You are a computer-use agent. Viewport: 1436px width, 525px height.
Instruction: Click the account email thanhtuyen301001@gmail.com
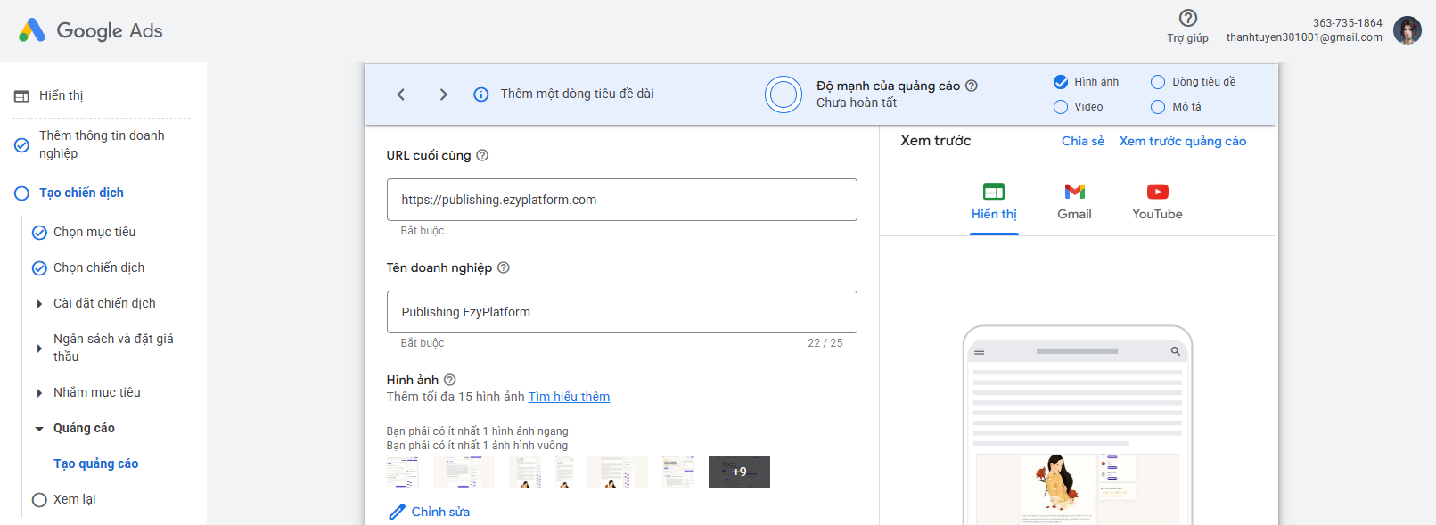pyautogui.click(x=1303, y=37)
